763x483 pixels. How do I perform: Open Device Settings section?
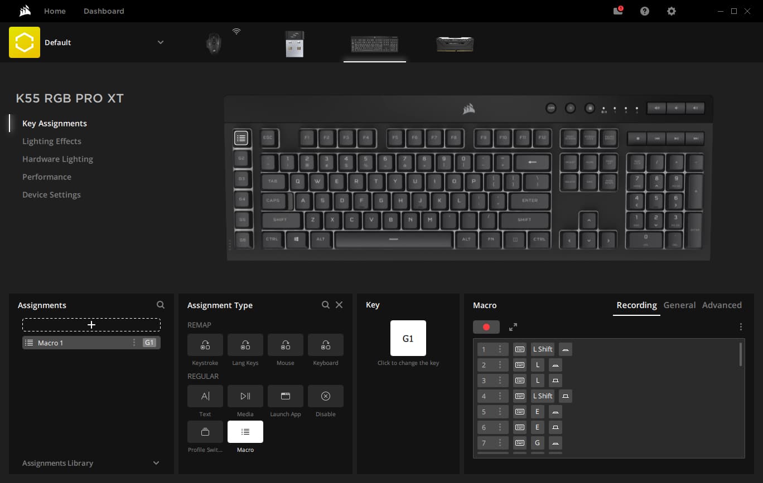(51, 194)
